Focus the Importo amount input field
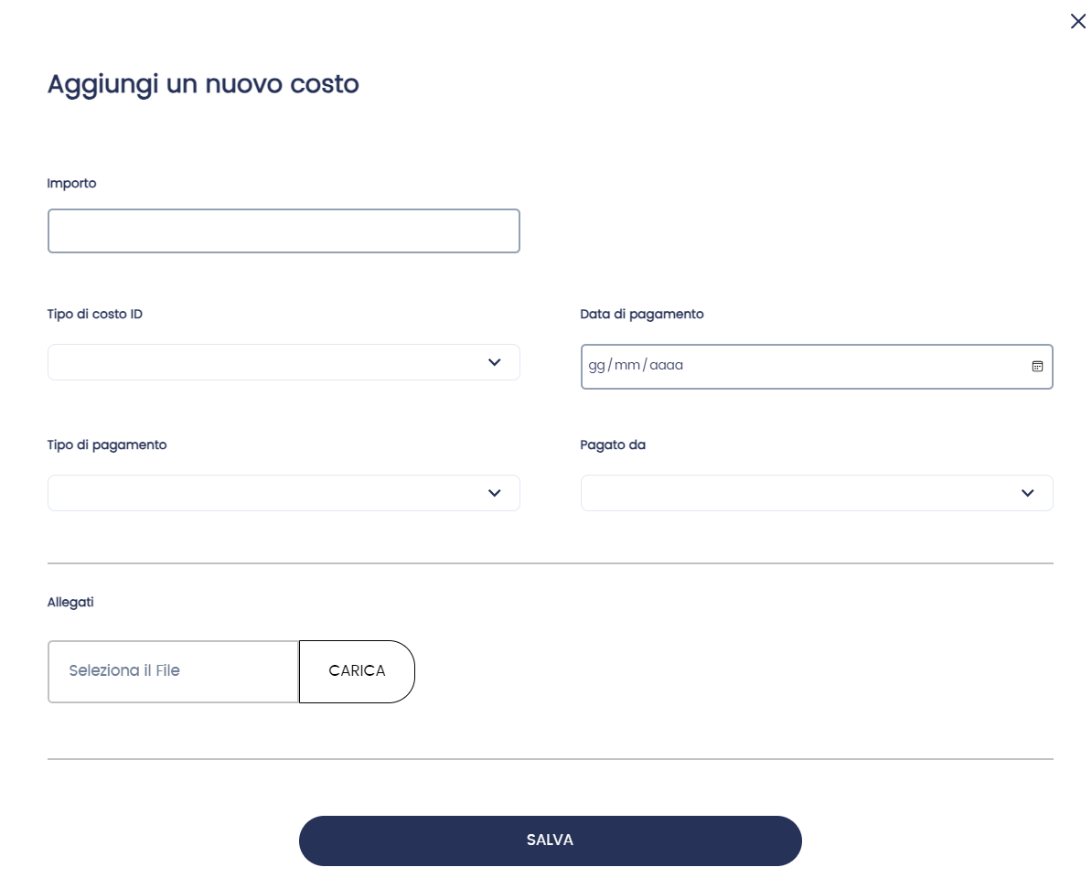The image size is (1092, 878). (x=284, y=230)
